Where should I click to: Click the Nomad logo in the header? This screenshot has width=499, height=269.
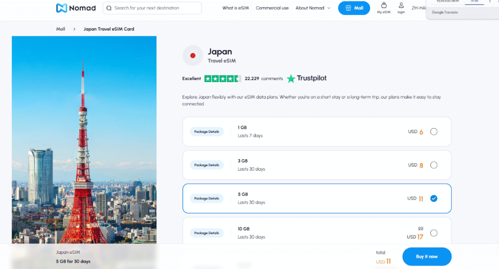coord(76,8)
